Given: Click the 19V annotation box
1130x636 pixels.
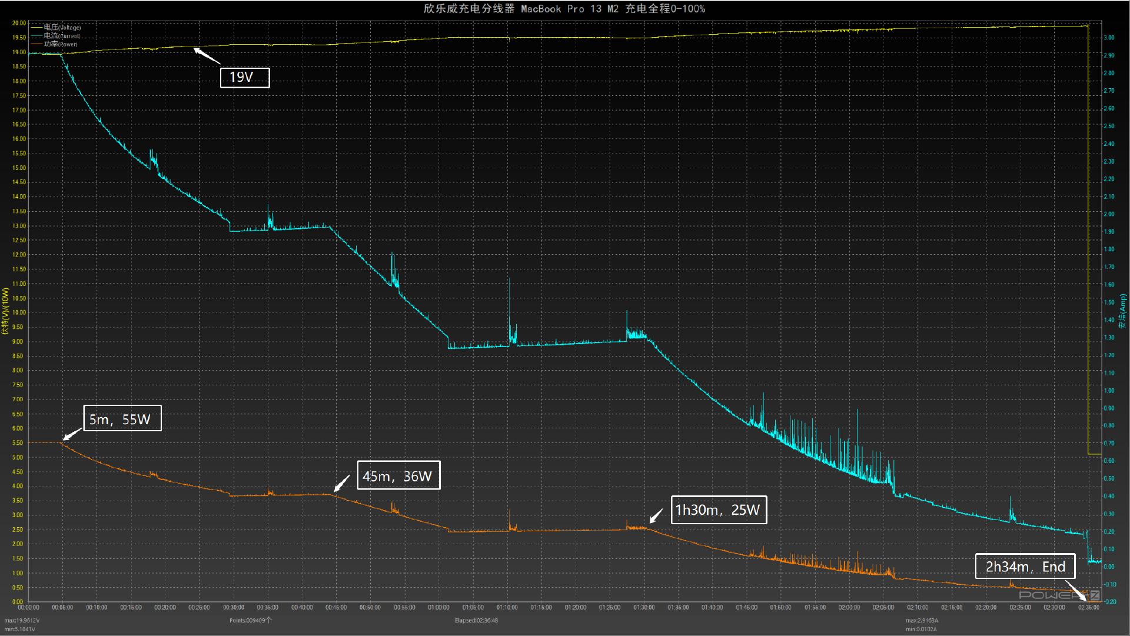Looking at the screenshot, I should (x=245, y=78).
